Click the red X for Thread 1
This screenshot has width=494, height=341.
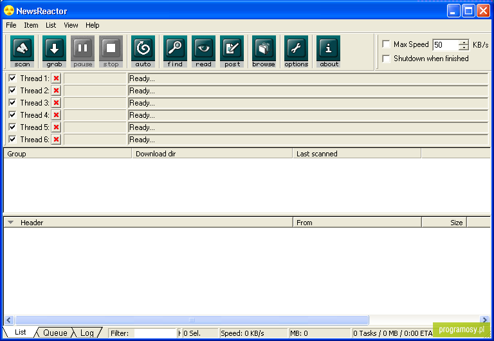click(x=56, y=78)
